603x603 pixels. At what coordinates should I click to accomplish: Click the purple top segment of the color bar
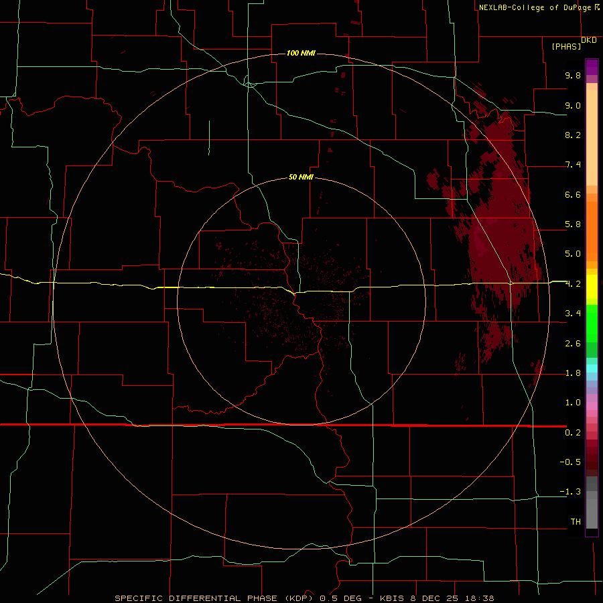592,67
